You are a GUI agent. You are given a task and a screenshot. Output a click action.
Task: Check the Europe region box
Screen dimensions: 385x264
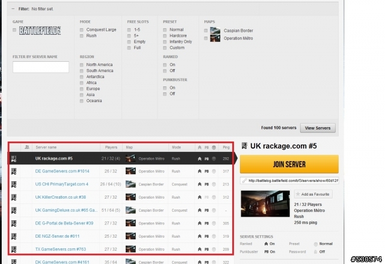pyautogui.click(x=82, y=89)
